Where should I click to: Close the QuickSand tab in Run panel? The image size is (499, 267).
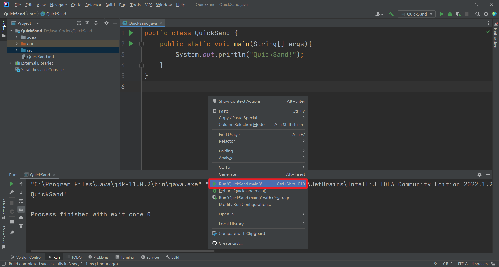pos(54,175)
